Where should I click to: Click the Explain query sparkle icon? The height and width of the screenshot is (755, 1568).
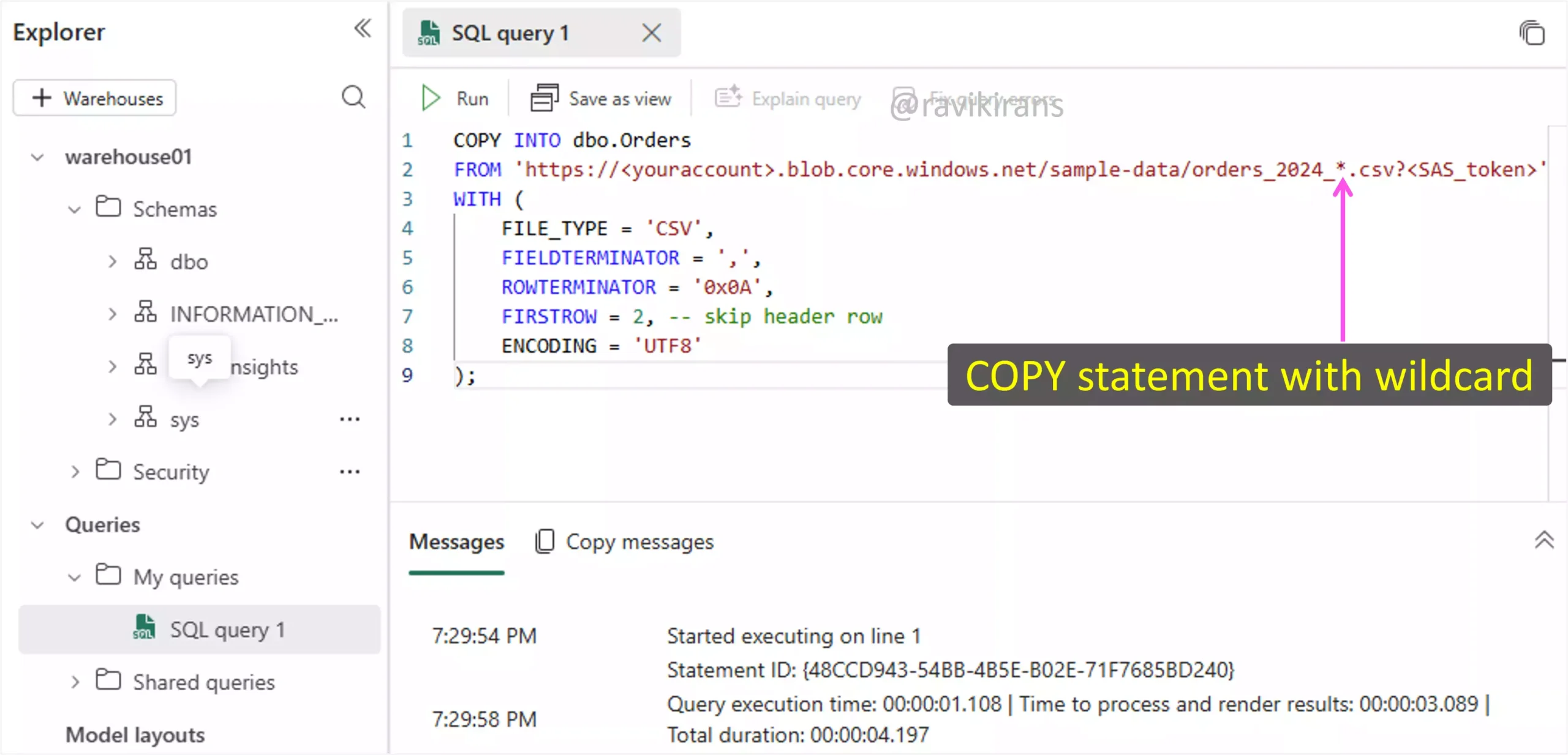[728, 98]
